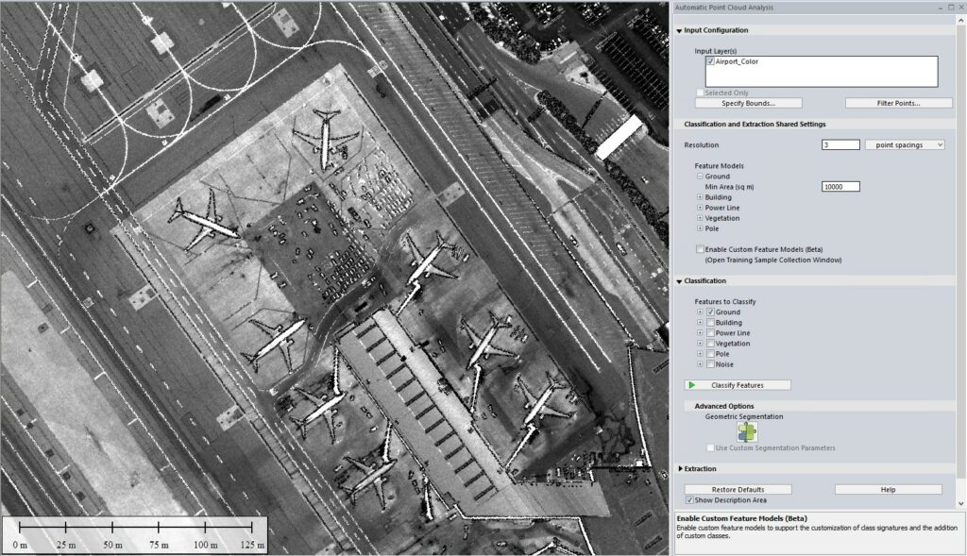Toggle the Airport_Color layer checkbox

pos(710,61)
